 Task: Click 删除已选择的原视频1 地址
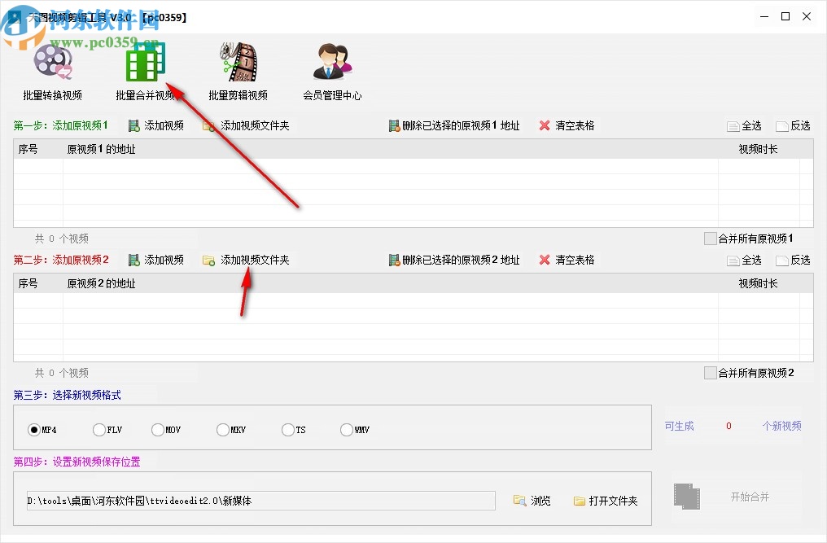[x=454, y=125]
